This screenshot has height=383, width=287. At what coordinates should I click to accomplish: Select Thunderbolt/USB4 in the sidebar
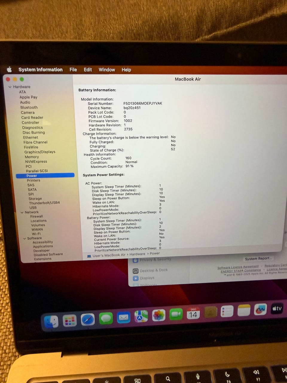pos(45,203)
